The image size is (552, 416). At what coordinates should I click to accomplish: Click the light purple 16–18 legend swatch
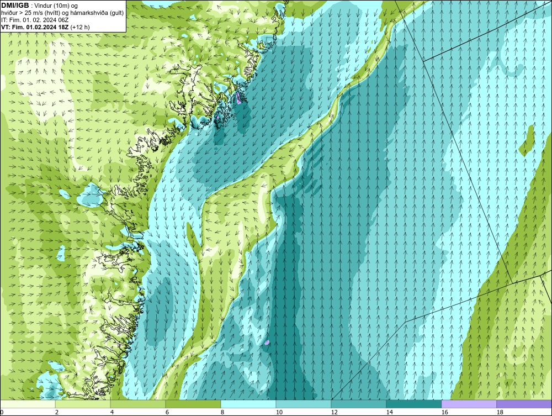(469, 404)
